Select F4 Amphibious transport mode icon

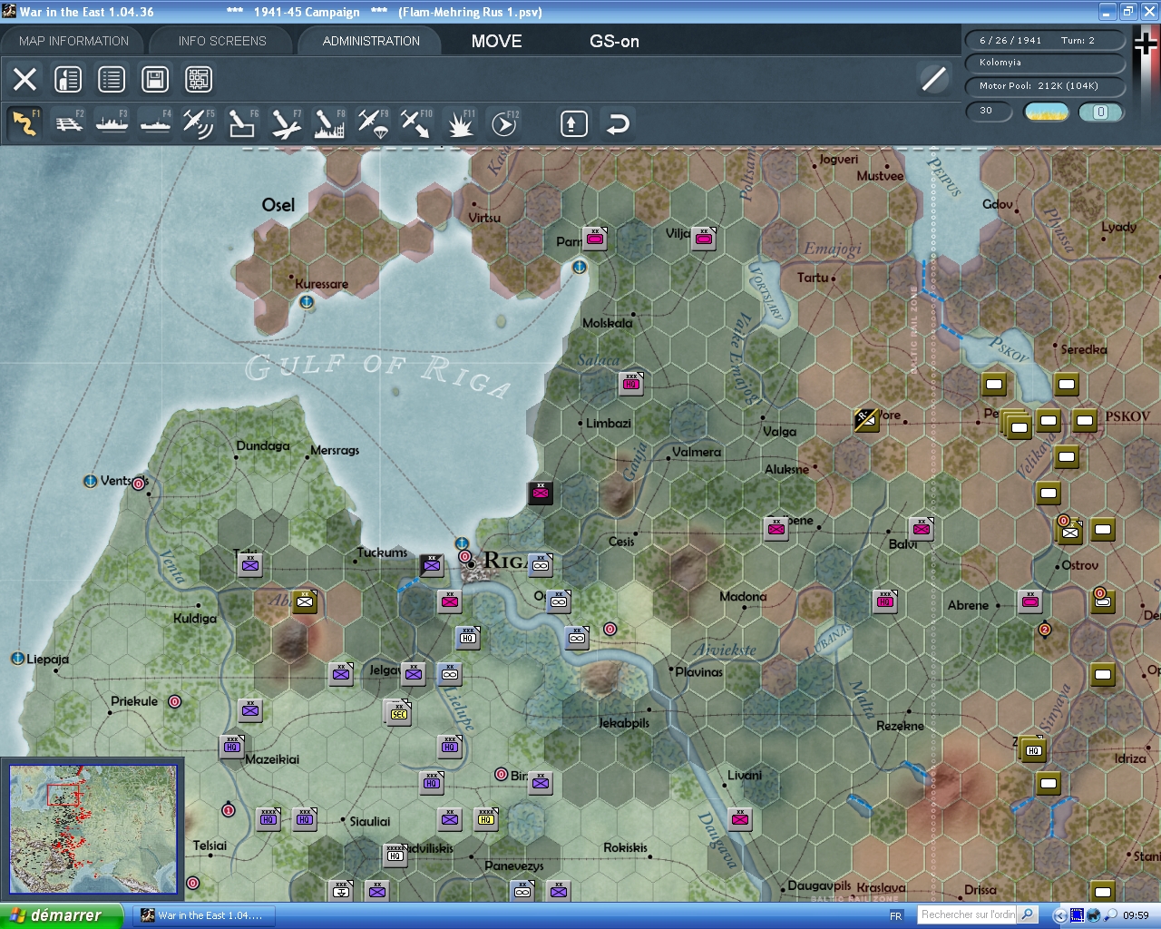(x=155, y=123)
